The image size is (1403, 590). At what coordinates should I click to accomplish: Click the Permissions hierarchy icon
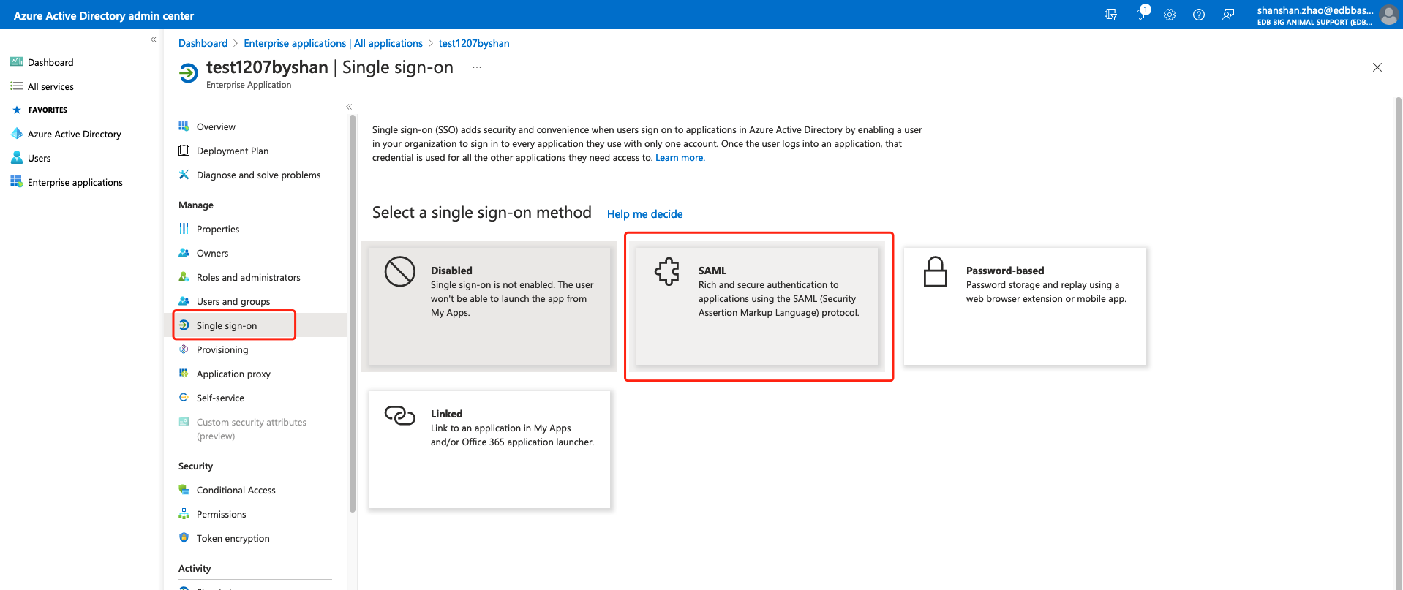click(184, 513)
